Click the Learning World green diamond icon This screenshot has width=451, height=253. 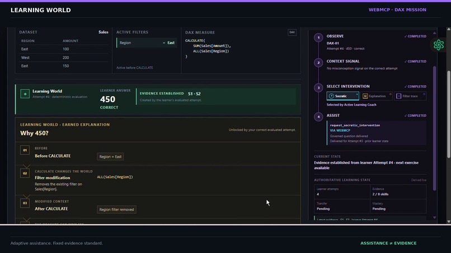[25, 94]
